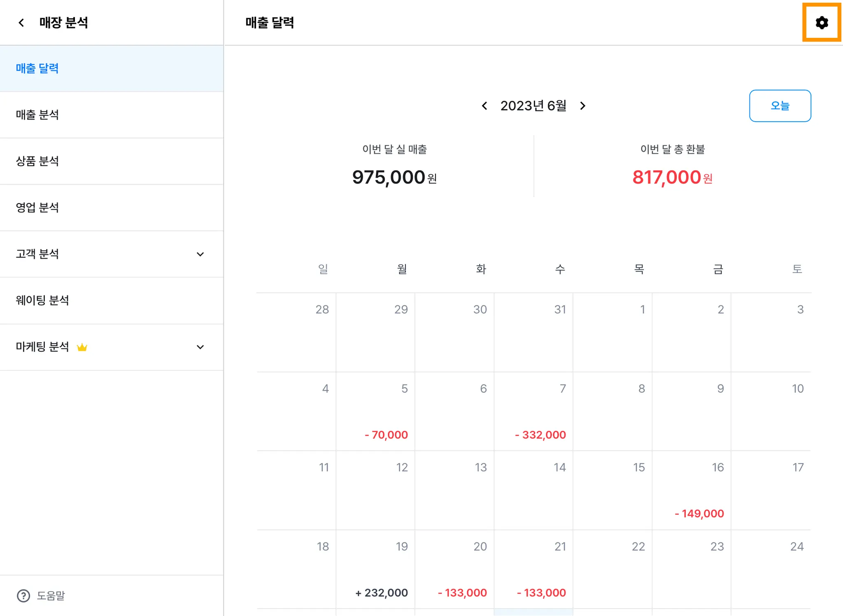Select June 7 cell showing -332,000
Image resolution: width=843 pixels, height=616 pixels.
click(533, 411)
